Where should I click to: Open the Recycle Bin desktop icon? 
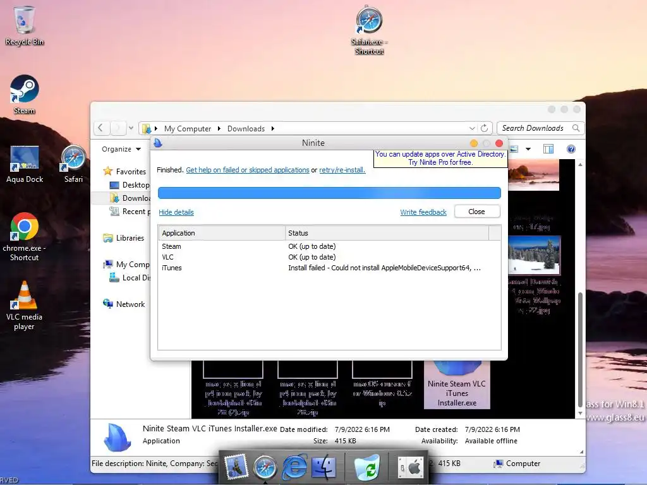coord(25,25)
